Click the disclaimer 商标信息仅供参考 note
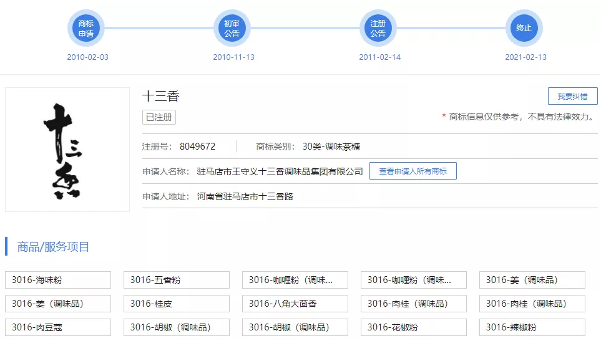 [x=519, y=117]
